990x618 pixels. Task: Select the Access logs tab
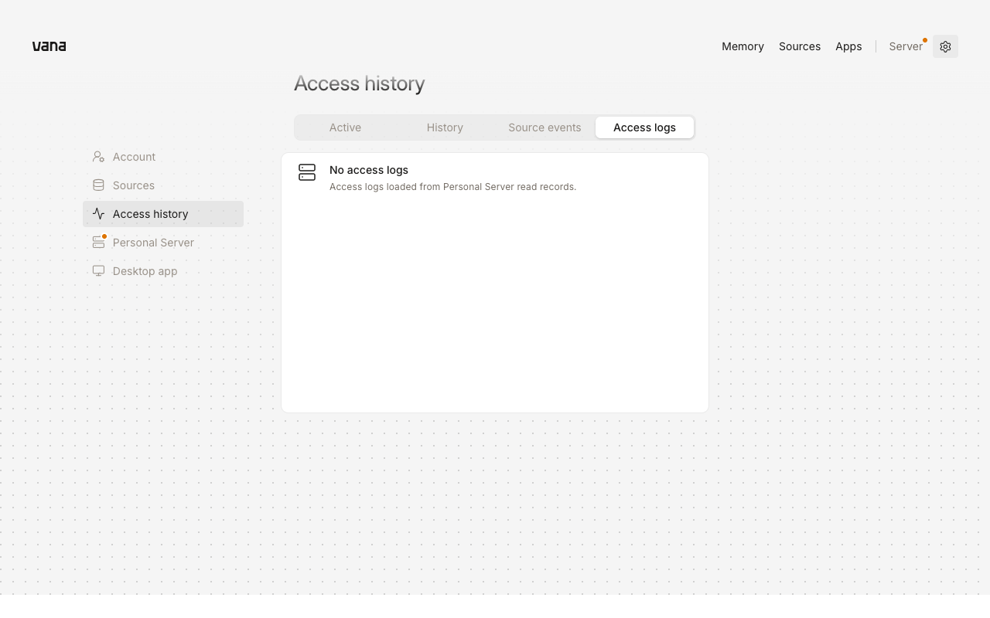pyautogui.click(x=644, y=127)
